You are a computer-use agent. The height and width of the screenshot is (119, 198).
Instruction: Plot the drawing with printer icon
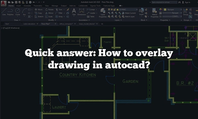[x=30, y=2]
